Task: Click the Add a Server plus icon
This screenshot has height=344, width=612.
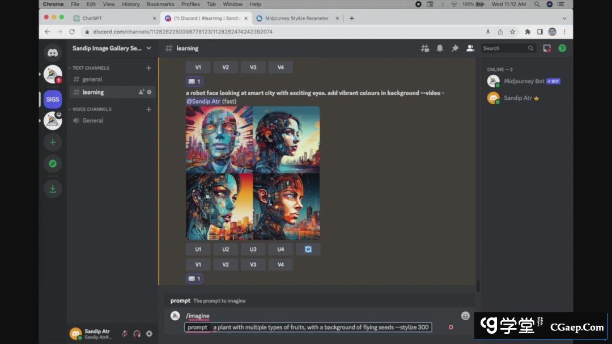Action: pyautogui.click(x=53, y=142)
